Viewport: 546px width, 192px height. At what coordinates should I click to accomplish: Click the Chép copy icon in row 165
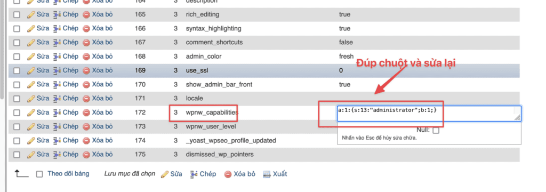(x=57, y=14)
